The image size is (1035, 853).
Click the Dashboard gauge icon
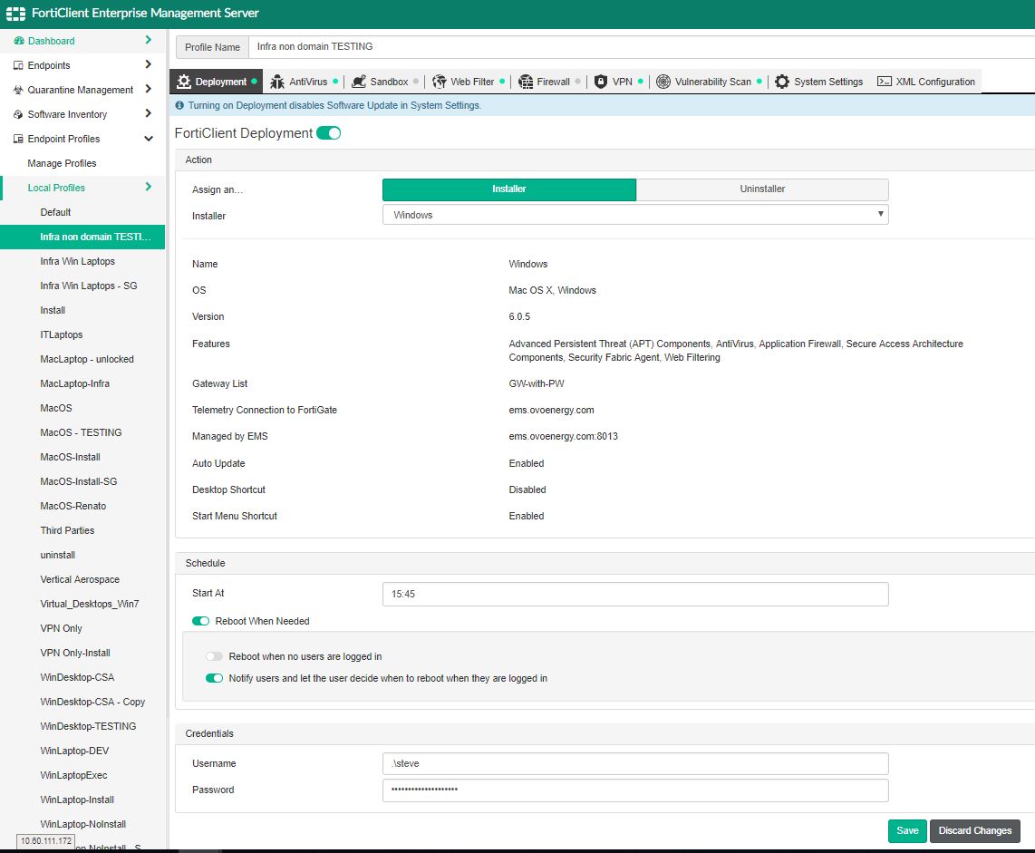pyautogui.click(x=19, y=41)
